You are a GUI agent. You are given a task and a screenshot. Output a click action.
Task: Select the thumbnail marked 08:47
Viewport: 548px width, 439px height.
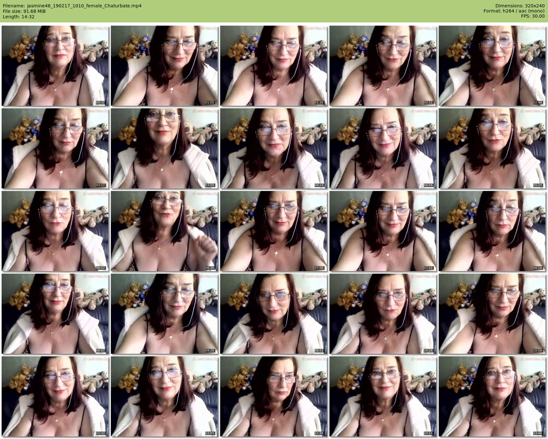click(x=55, y=314)
